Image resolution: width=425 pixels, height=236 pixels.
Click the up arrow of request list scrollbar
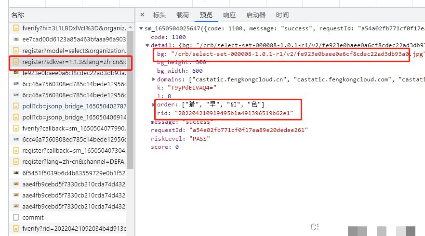(131, 27)
